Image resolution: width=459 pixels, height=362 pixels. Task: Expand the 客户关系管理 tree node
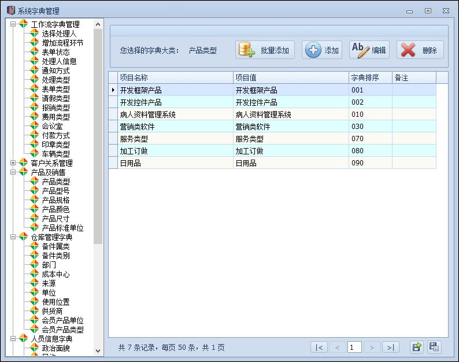click(x=13, y=163)
